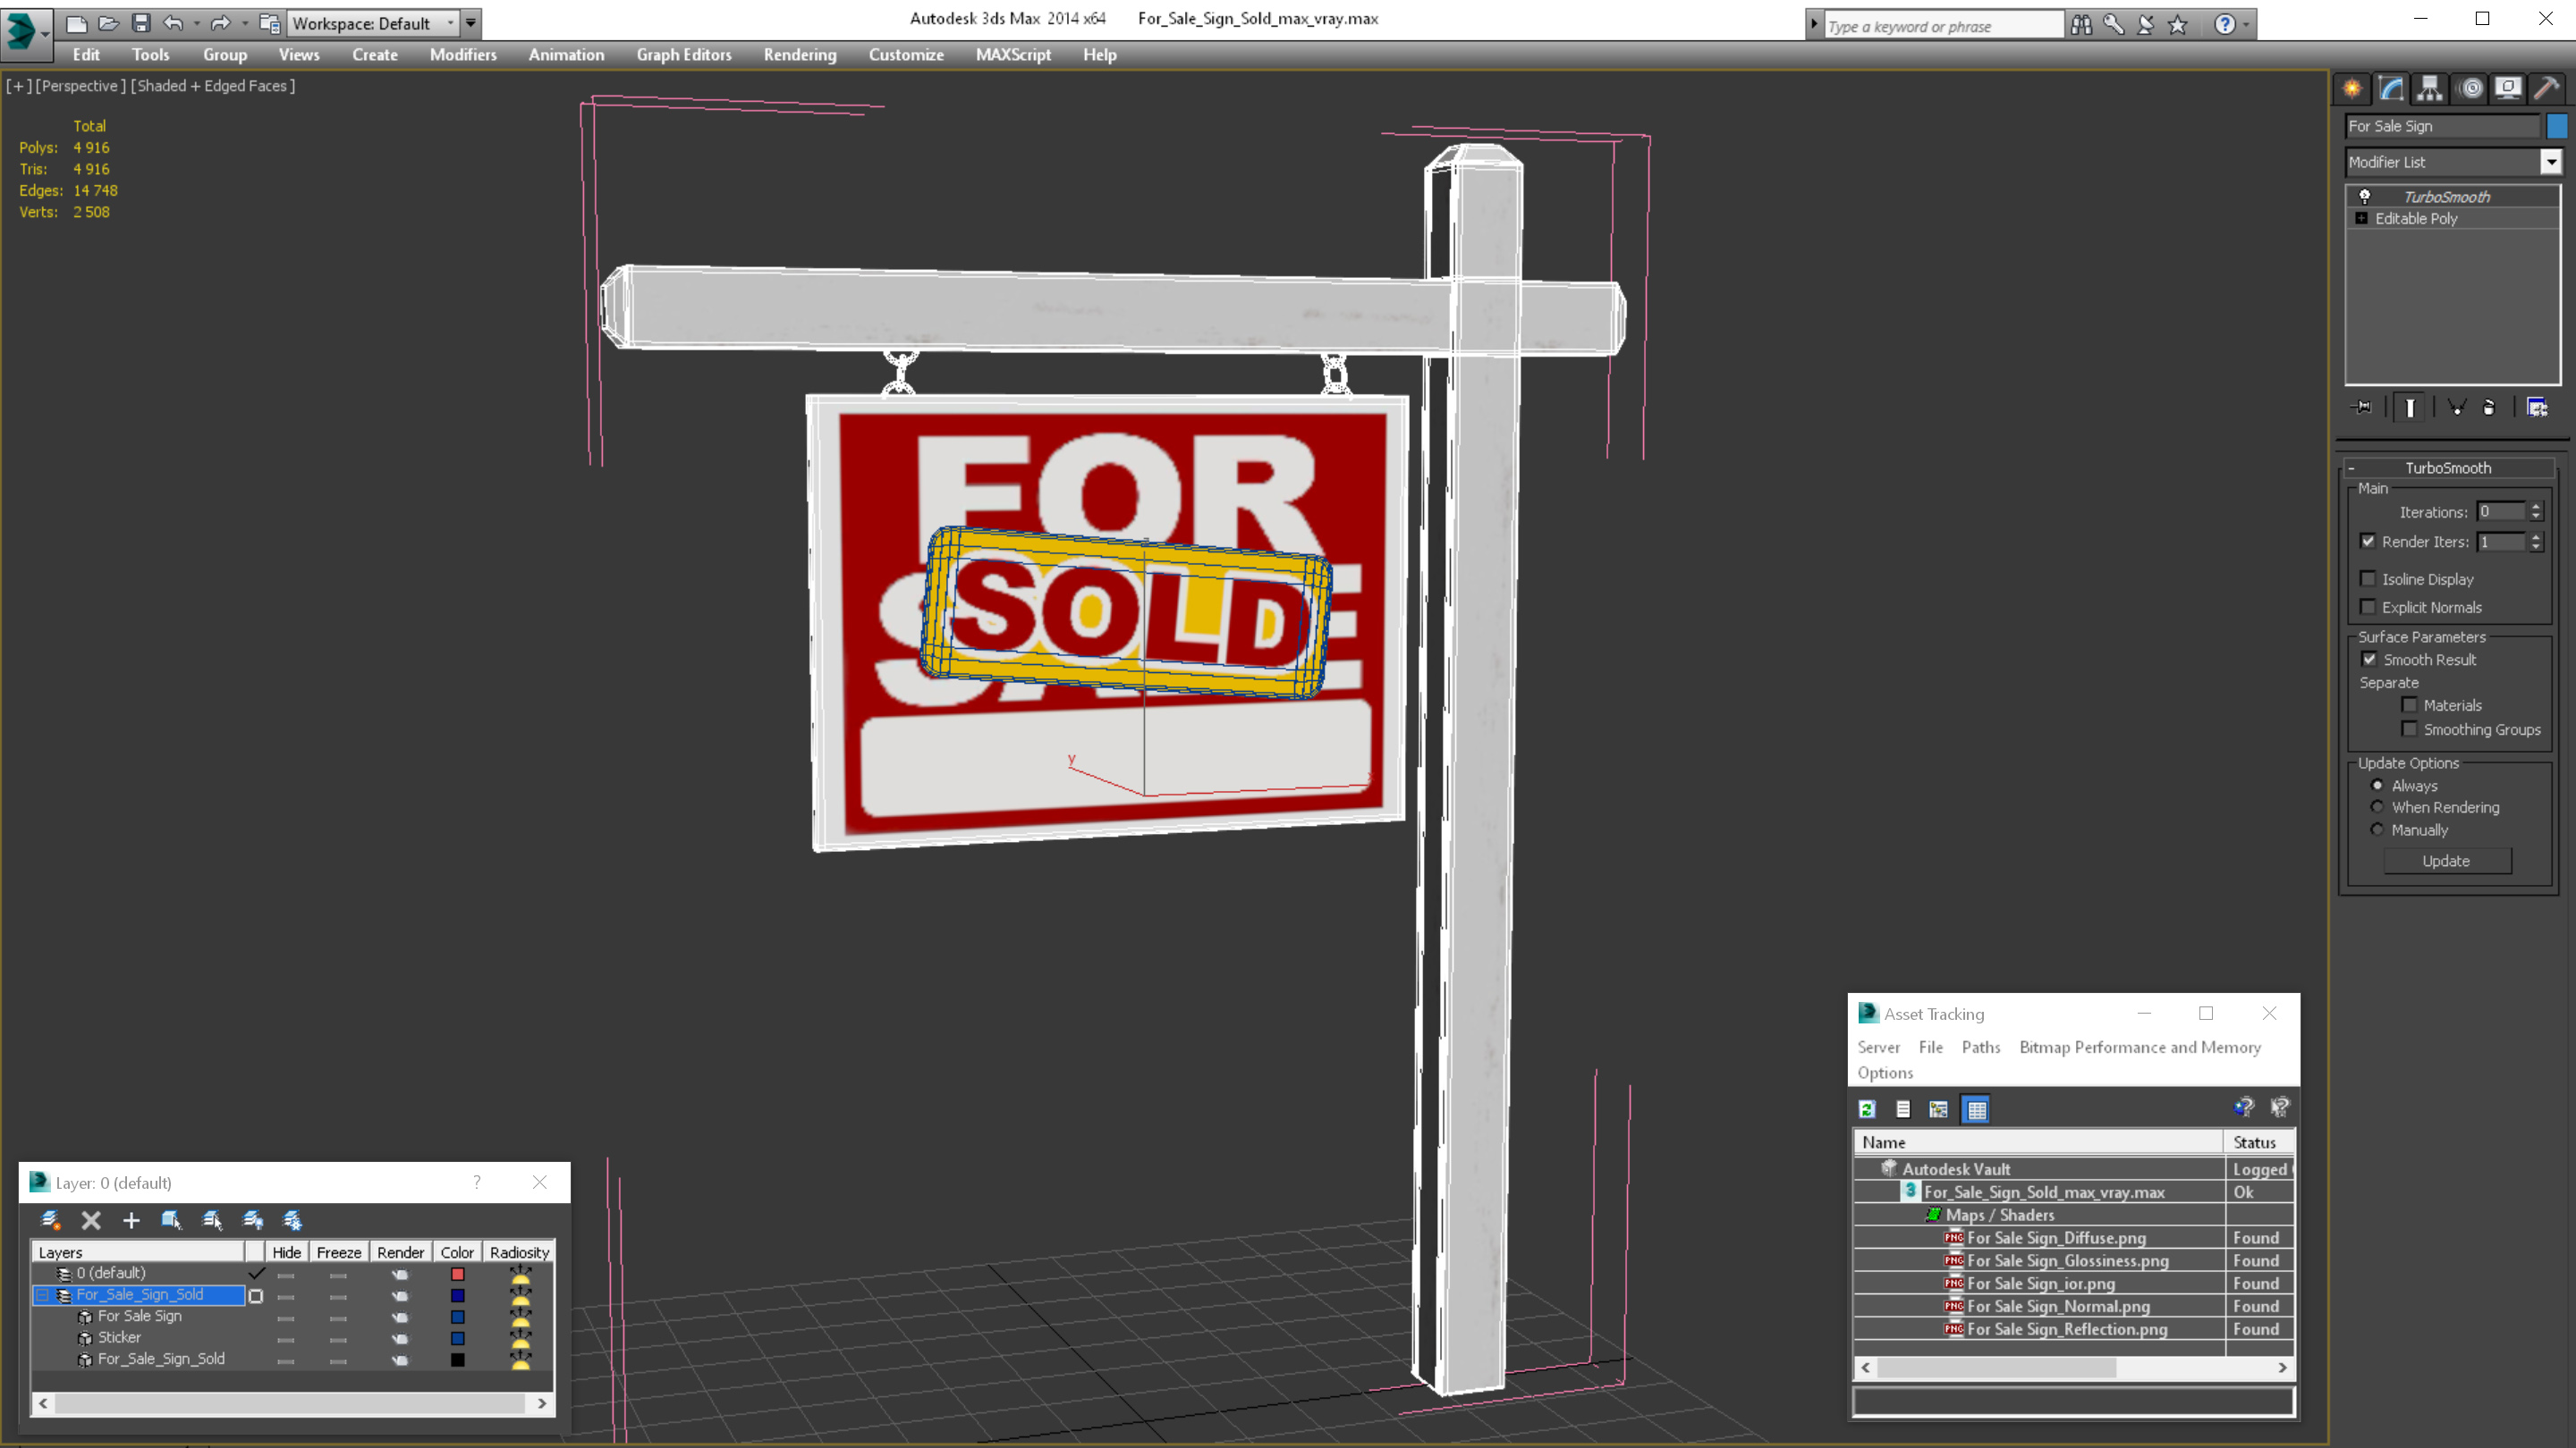Viewport: 2576px width, 1448px height.
Task: Open the Modifier List dropdown
Action: [2551, 162]
